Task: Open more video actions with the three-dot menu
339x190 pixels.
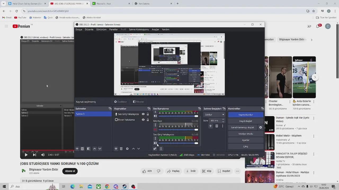Action: point(238,171)
